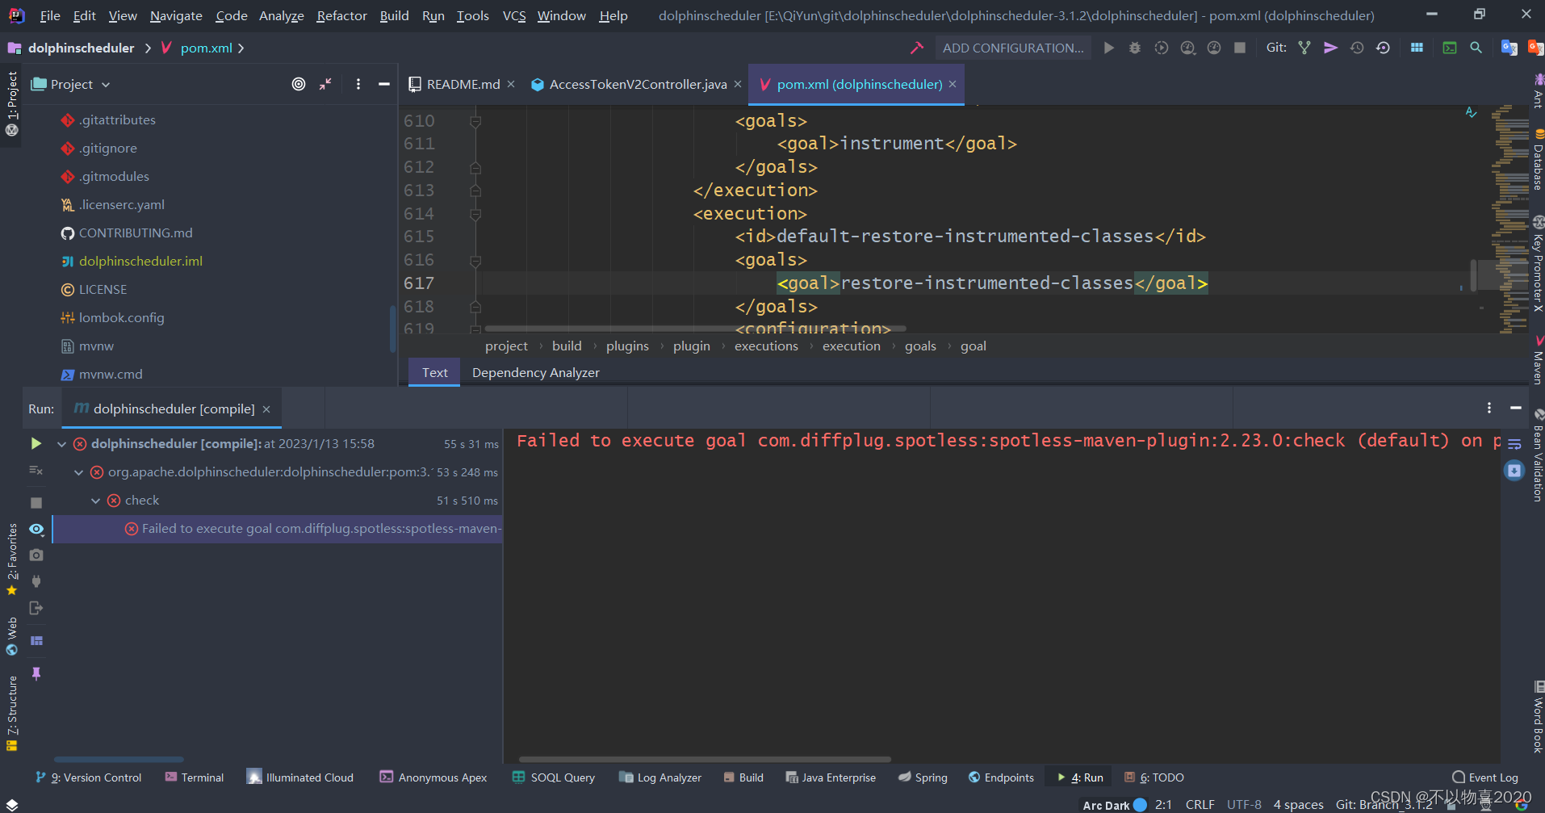The height and width of the screenshot is (813, 1545).
Task: Collapse the check node in Run tree
Action: 95,501
